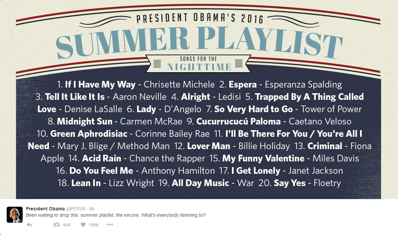Click the My Funny Valentine song title
Viewport: 398px width, 235px height.
coord(263,159)
